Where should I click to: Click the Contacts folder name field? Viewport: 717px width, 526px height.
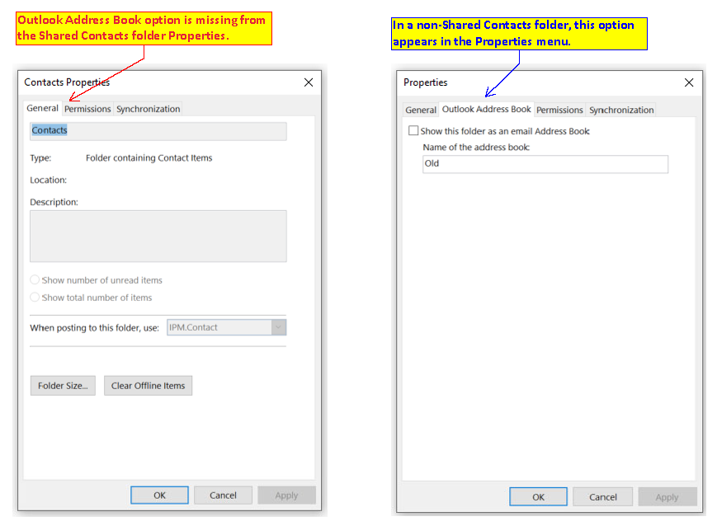[x=158, y=131]
